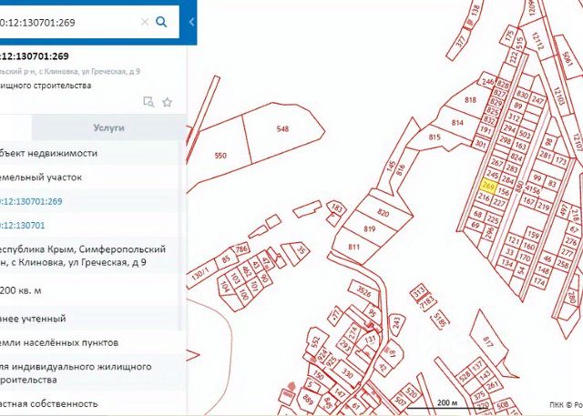
Task: Select parcel 814 on the map
Action: [457, 123]
